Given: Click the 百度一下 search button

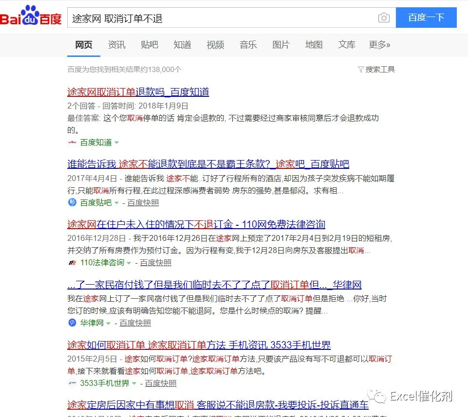Looking at the screenshot, I should click(426, 18).
